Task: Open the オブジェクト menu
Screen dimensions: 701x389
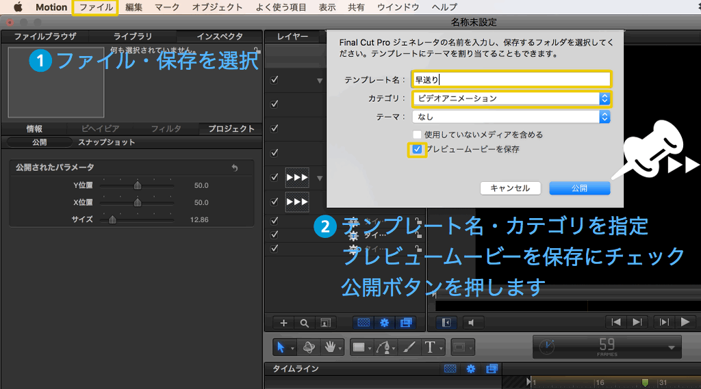Action: pyautogui.click(x=217, y=7)
